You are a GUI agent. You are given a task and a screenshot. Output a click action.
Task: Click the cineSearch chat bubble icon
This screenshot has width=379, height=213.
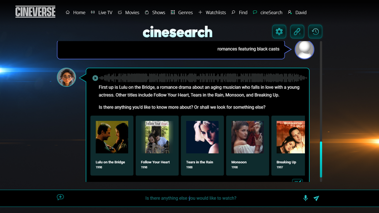click(255, 12)
